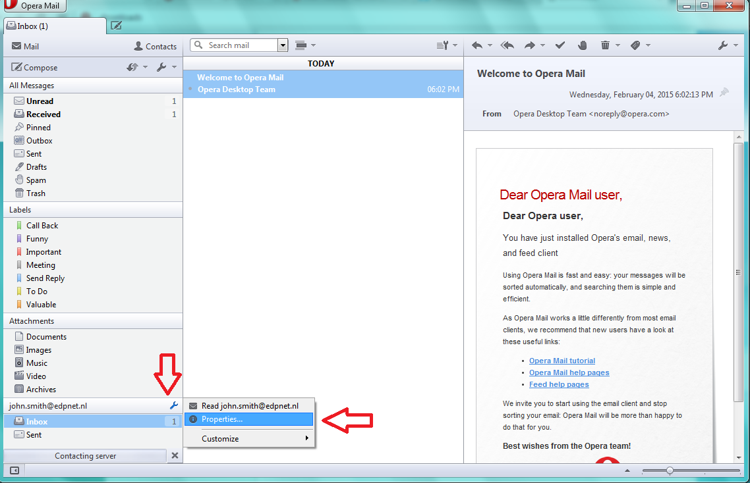Show Music attachments
Image resolution: width=750 pixels, height=483 pixels.
[x=94, y=363]
